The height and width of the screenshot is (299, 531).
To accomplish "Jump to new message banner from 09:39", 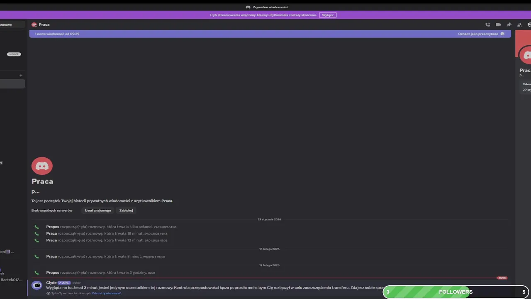I will [x=270, y=34].
